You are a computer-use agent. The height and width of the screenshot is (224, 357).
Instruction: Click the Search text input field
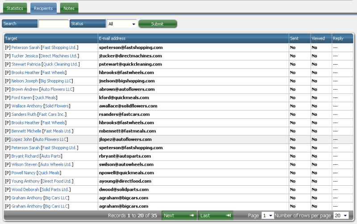54,24
